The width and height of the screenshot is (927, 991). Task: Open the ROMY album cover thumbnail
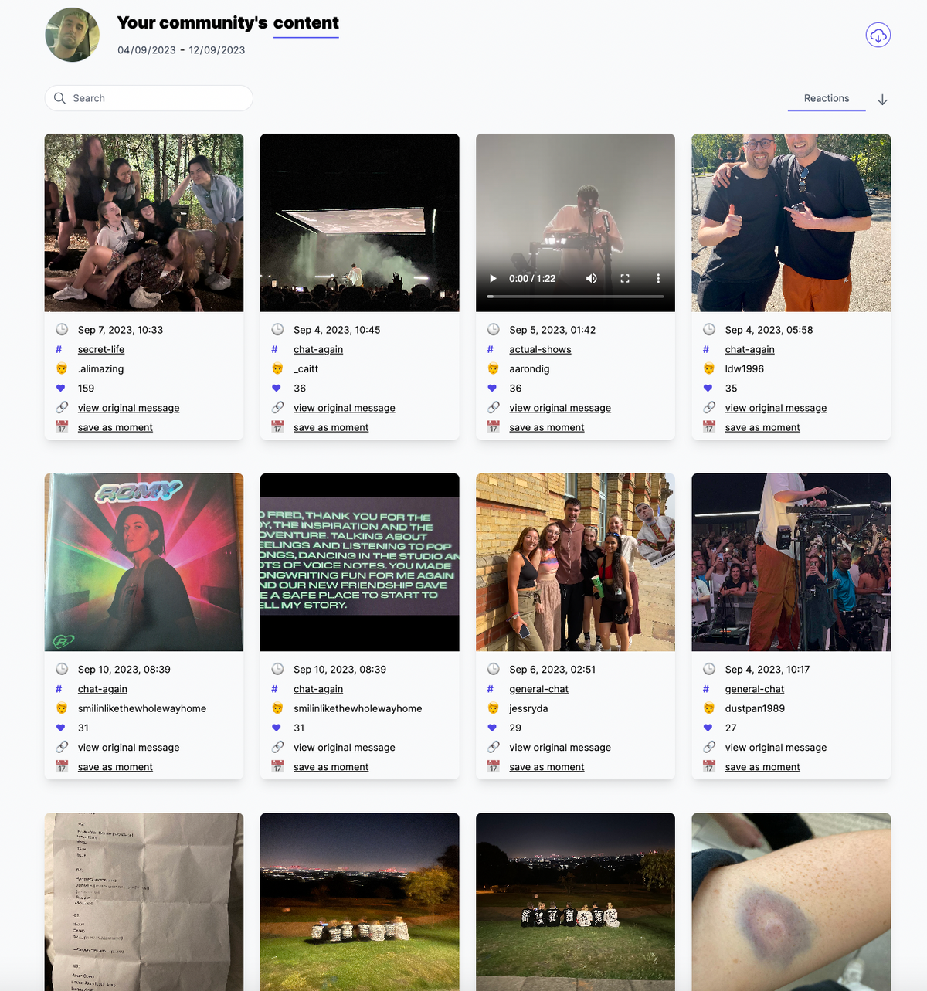tap(144, 562)
